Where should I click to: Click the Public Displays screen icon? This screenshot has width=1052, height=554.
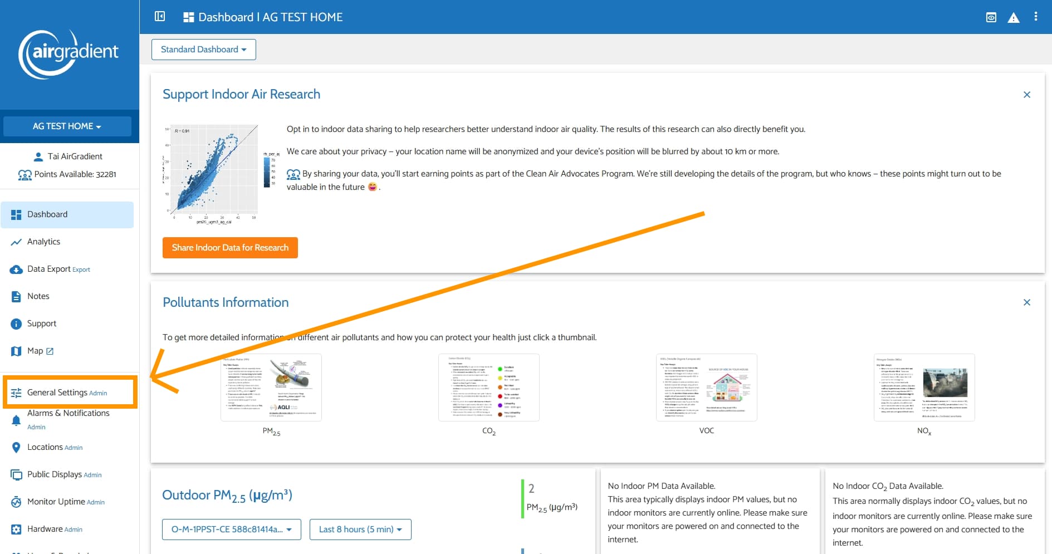tap(16, 475)
